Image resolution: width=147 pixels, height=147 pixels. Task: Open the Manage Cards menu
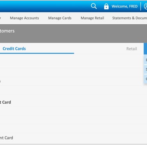tap(60, 18)
